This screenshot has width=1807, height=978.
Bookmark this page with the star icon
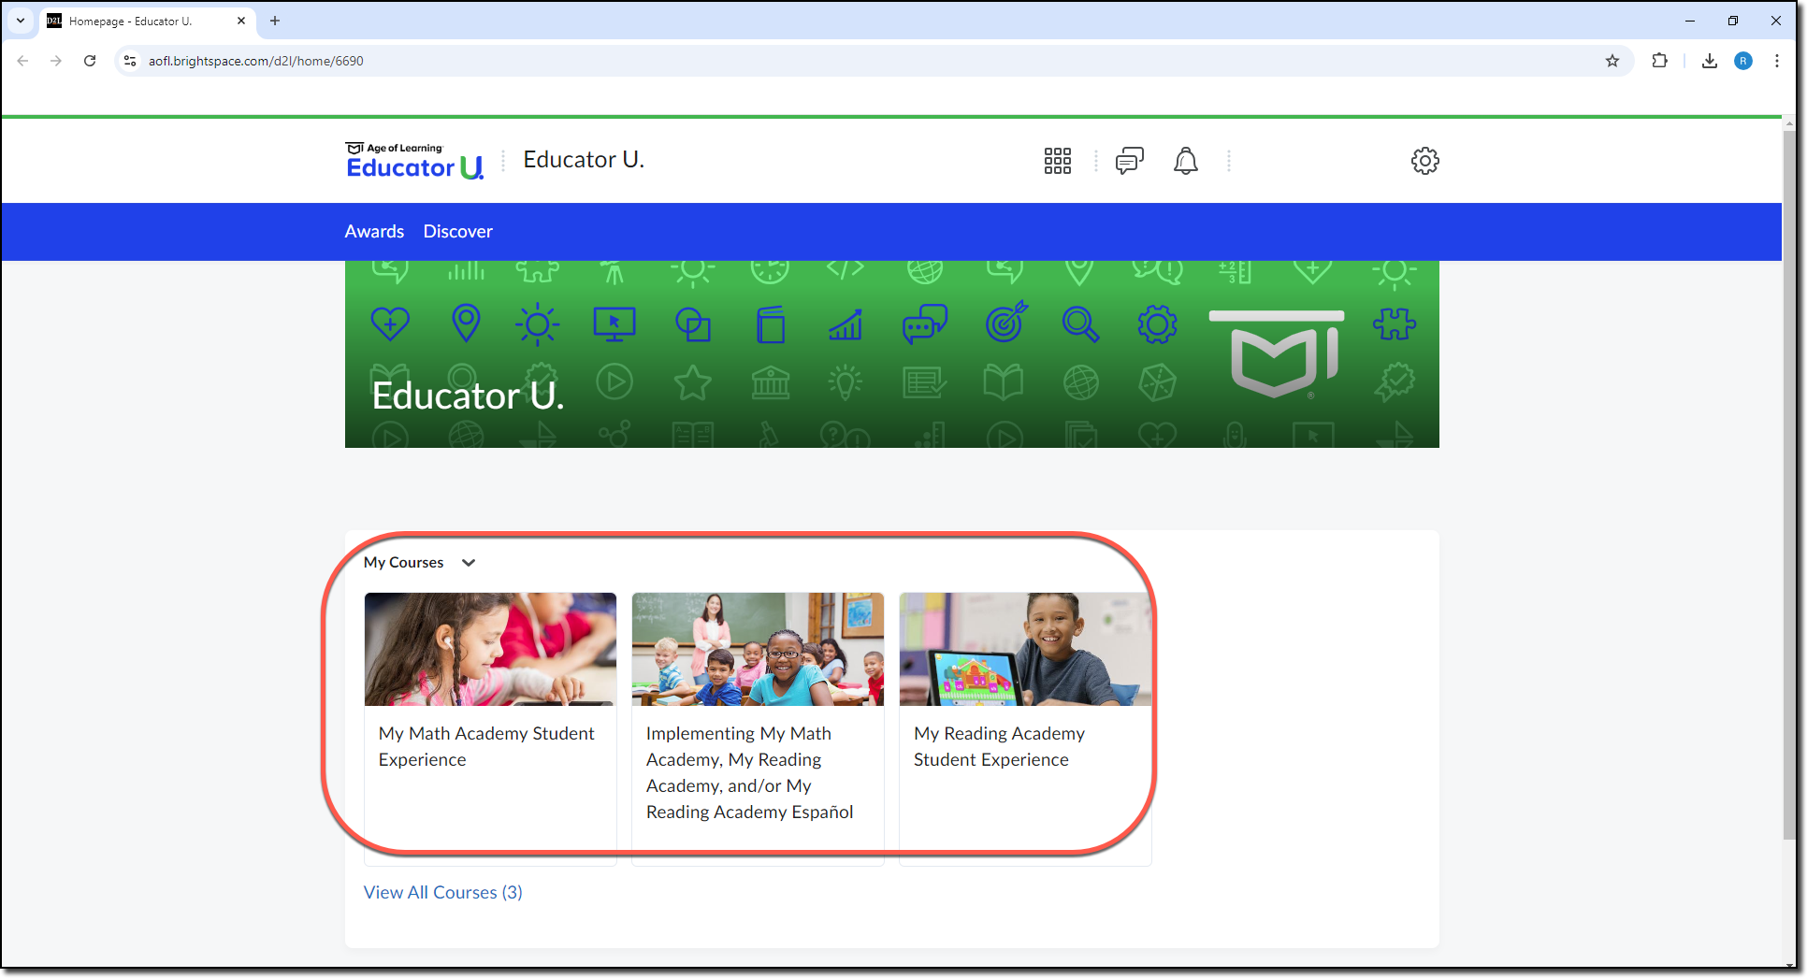pyautogui.click(x=1612, y=61)
